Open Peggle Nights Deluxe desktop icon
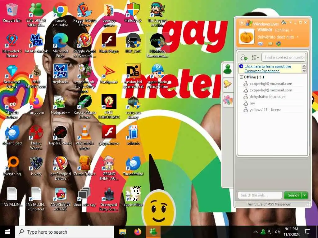This screenshot has width=318, height=238. [84, 14]
